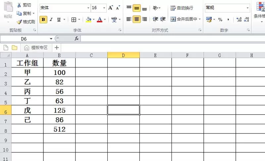The width and height of the screenshot is (265, 161).
Task: Open the number format 常规 dropdown
Action: click(247, 8)
